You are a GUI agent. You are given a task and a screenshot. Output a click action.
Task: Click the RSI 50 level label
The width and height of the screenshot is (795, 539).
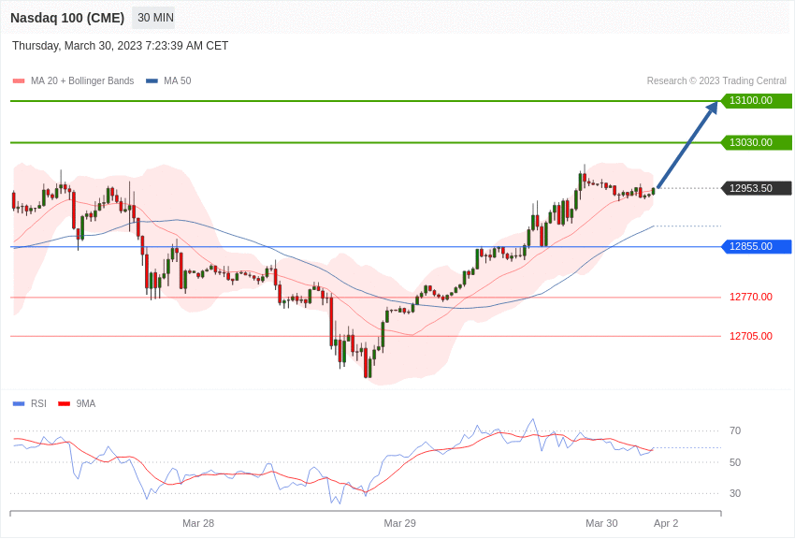pyautogui.click(x=734, y=462)
